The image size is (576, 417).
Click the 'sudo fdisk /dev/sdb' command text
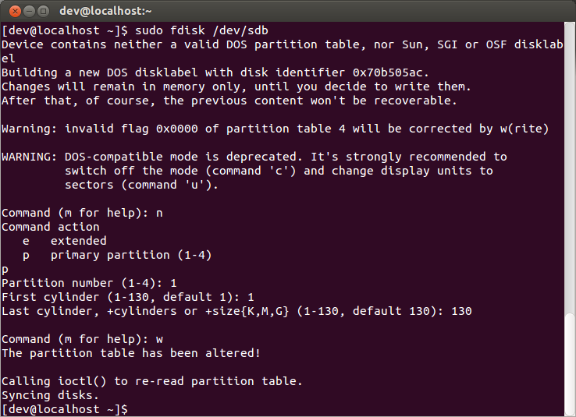tap(201, 30)
